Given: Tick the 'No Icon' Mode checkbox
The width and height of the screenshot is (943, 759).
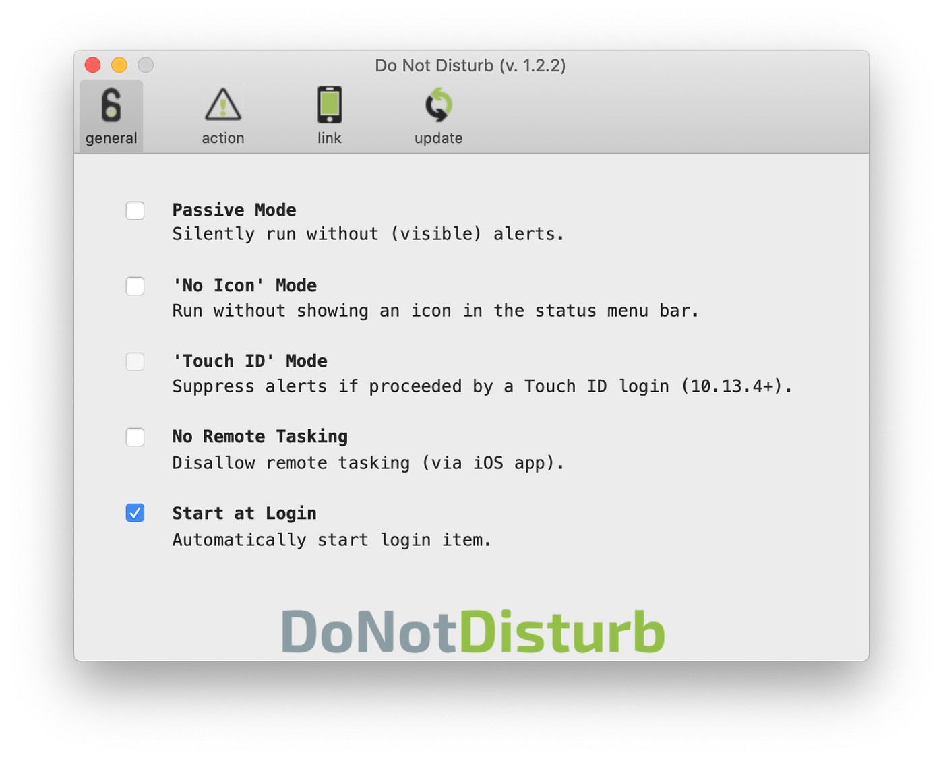Looking at the screenshot, I should [x=135, y=286].
